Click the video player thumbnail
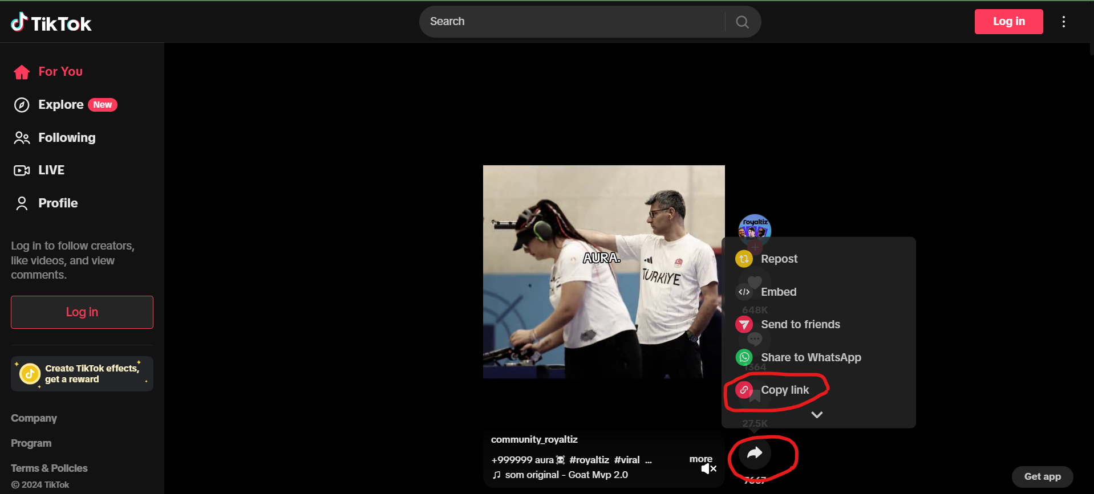 coord(604,272)
